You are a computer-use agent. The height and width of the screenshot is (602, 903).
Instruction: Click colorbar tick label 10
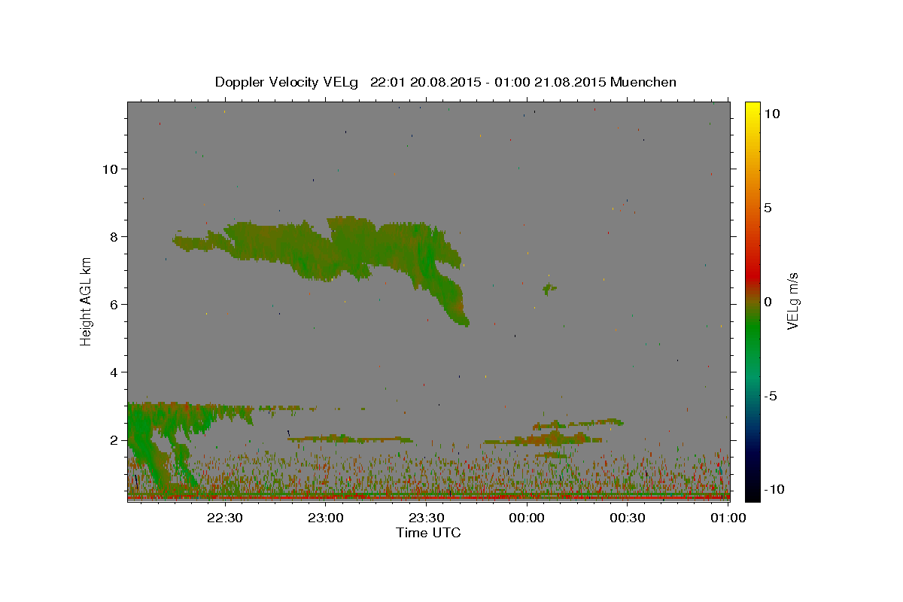pos(771,114)
